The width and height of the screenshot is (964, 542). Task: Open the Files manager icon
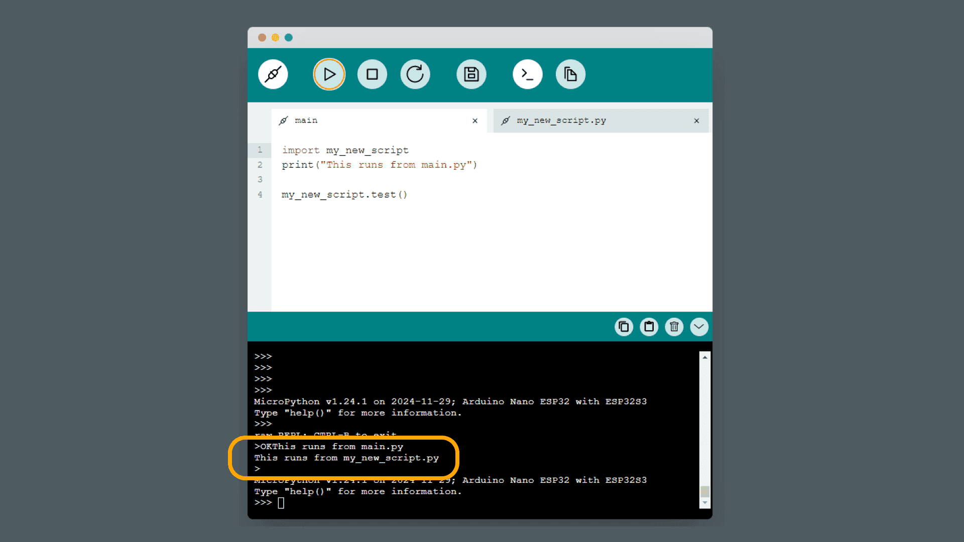click(570, 74)
